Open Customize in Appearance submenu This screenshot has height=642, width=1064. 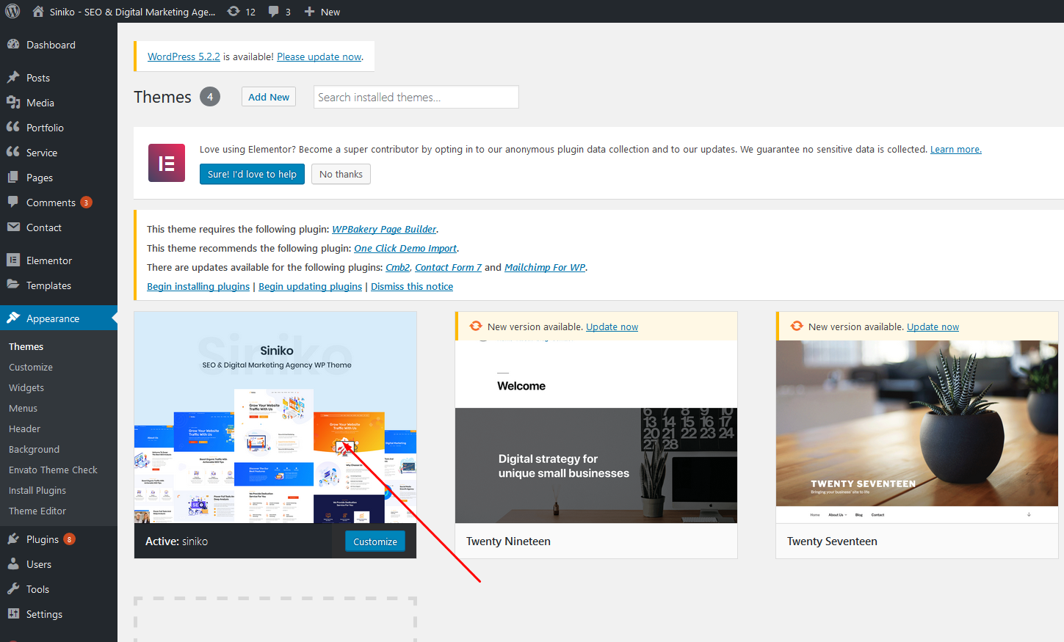tap(31, 367)
